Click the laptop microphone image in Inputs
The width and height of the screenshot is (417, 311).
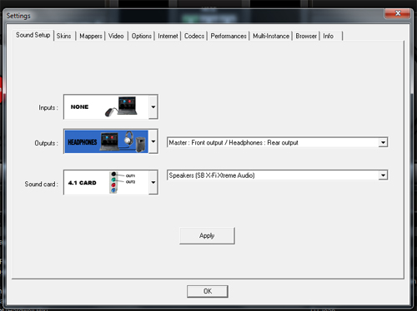tap(121, 106)
